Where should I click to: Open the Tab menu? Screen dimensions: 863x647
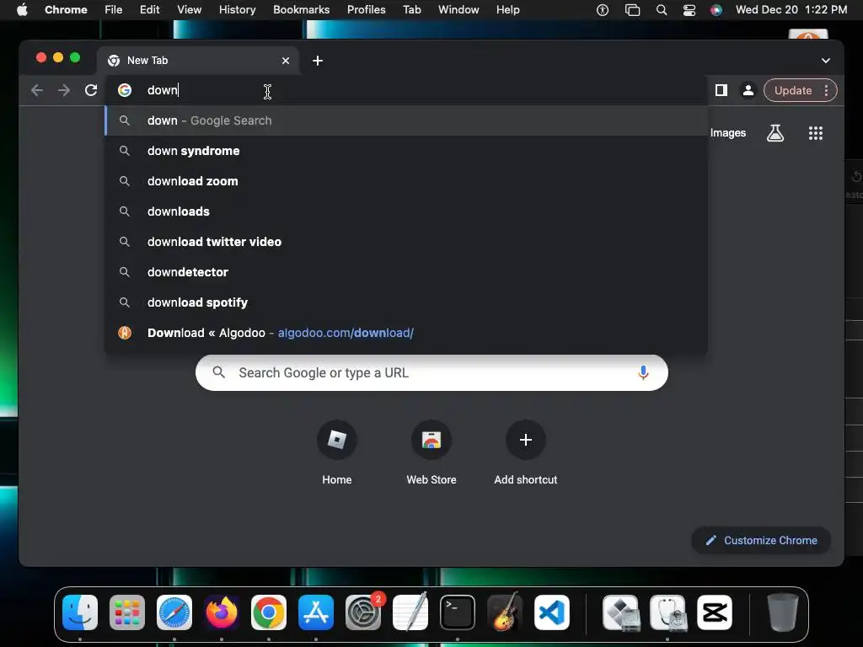(x=411, y=10)
